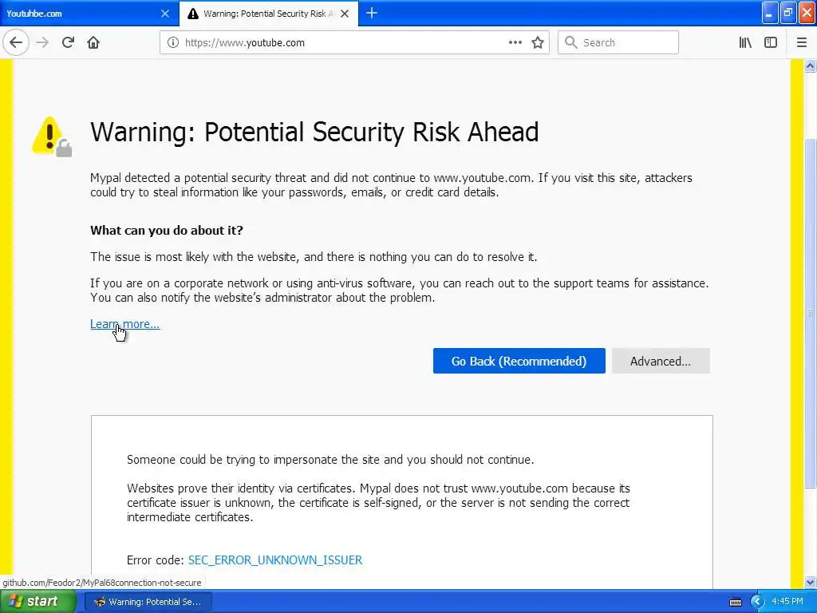Viewport: 817px width, 613px height.
Task: Toggle the sidebar view
Action: tap(771, 42)
